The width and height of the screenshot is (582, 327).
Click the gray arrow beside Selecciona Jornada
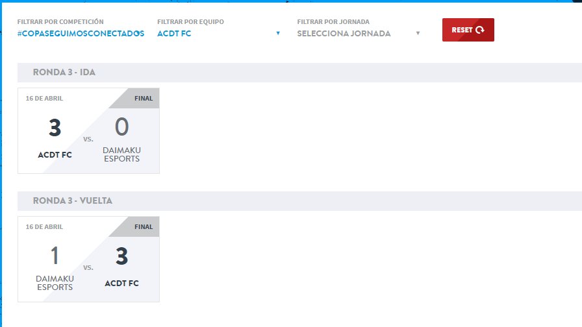click(x=418, y=33)
